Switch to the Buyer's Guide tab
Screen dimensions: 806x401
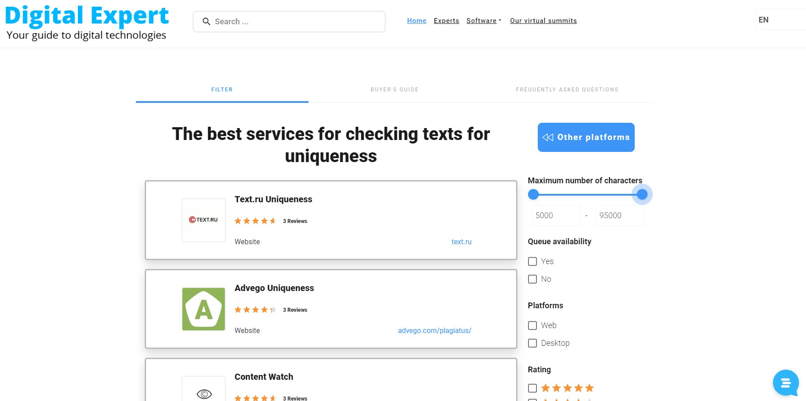coord(394,90)
